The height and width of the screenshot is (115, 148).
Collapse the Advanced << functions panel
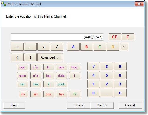50,57
